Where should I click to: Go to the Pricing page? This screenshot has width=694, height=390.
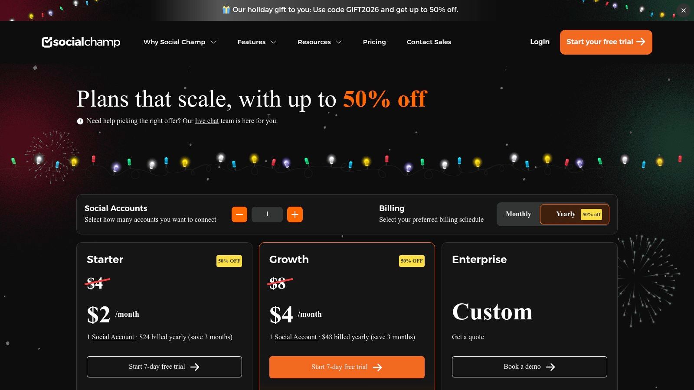374,42
